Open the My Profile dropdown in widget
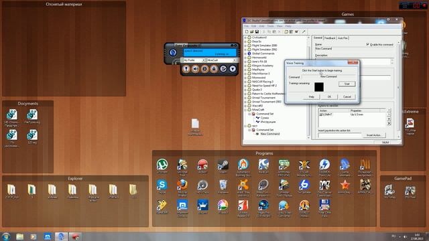This screenshot has width=429, height=241. click(194, 60)
